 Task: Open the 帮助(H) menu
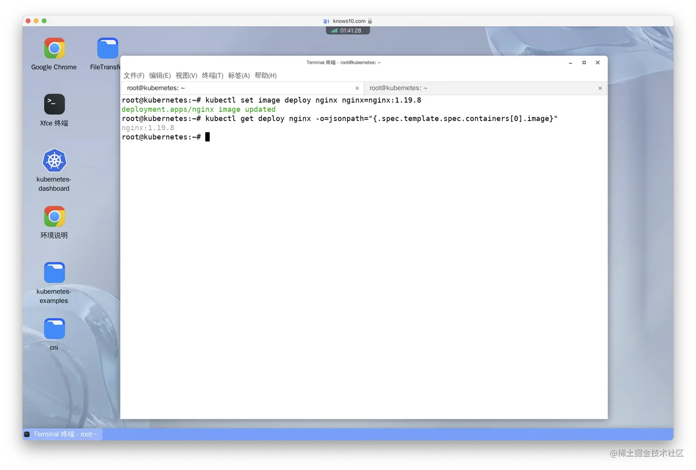pyautogui.click(x=266, y=75)
